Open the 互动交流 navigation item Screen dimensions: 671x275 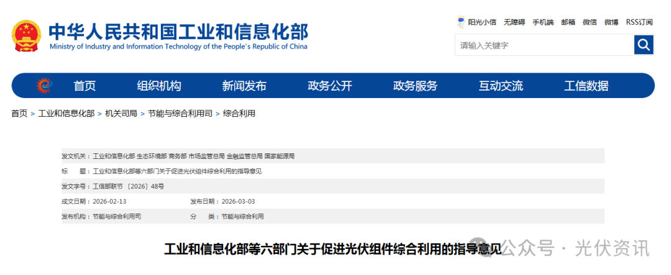click(x=501, y=86)
